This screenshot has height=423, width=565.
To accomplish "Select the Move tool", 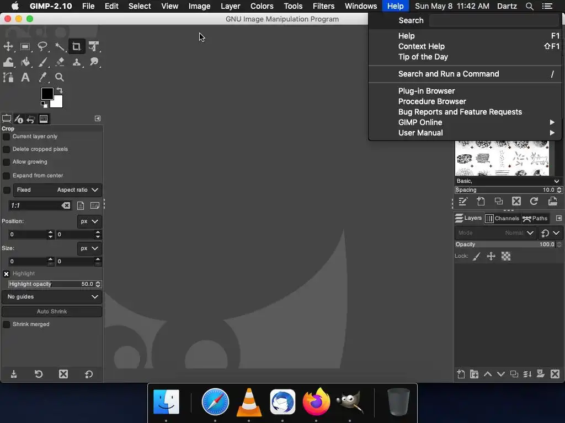I will click(8, 46).
